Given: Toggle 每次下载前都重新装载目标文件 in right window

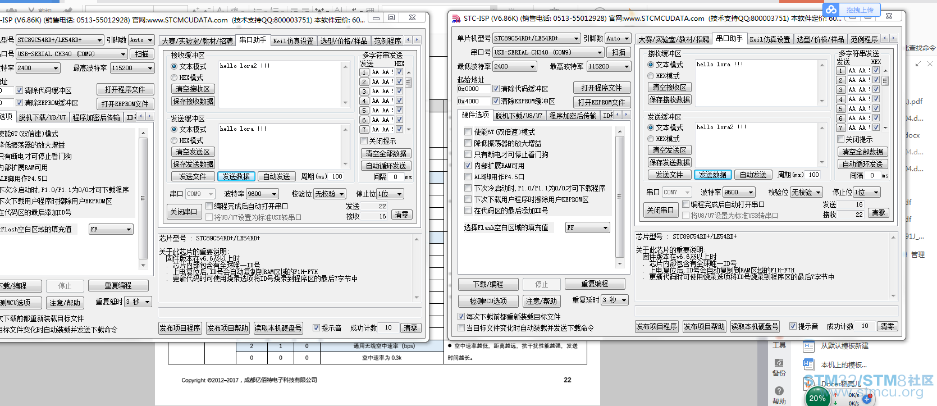Looking at the screenshot, I should 461,317.
